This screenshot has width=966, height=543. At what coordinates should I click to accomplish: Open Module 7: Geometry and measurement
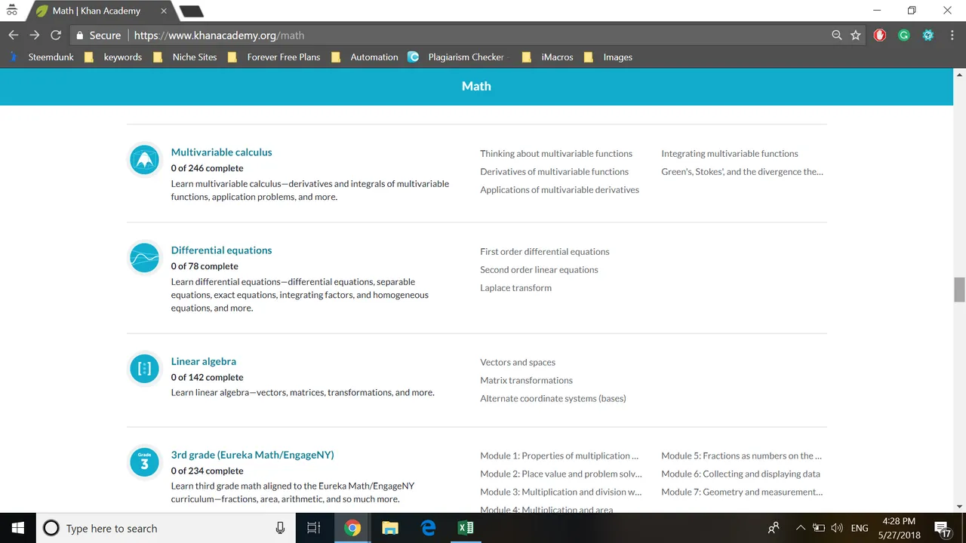point(742,492)
